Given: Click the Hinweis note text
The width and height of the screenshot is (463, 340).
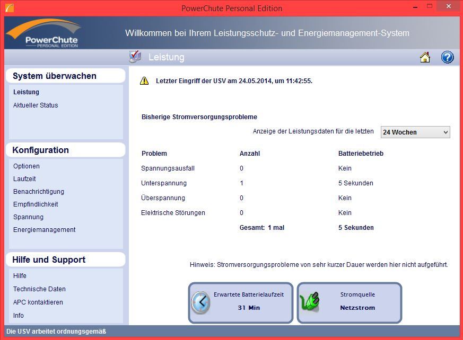Looking at the screenshot, I should (319, 265).
